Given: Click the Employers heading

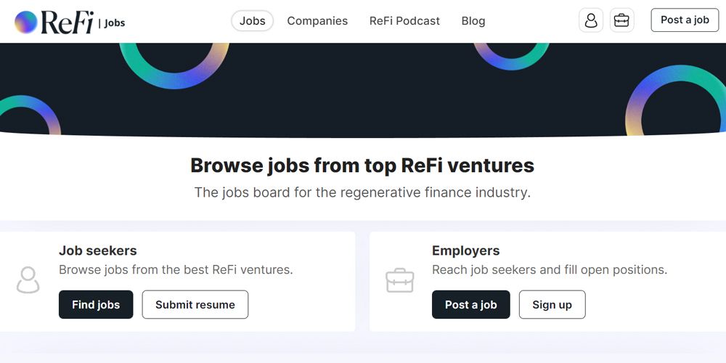Looking at the screenshot, I should coord(465,250).
